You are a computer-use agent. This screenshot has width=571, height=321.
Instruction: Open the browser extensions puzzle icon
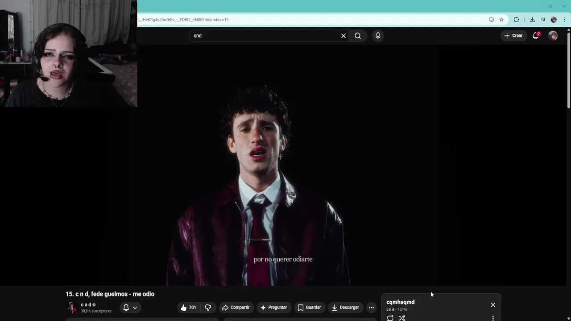(x=517, y=20)
